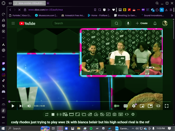The image size is (175, 131).
Task: Go back in browser history
Action: tap(10, 10)
